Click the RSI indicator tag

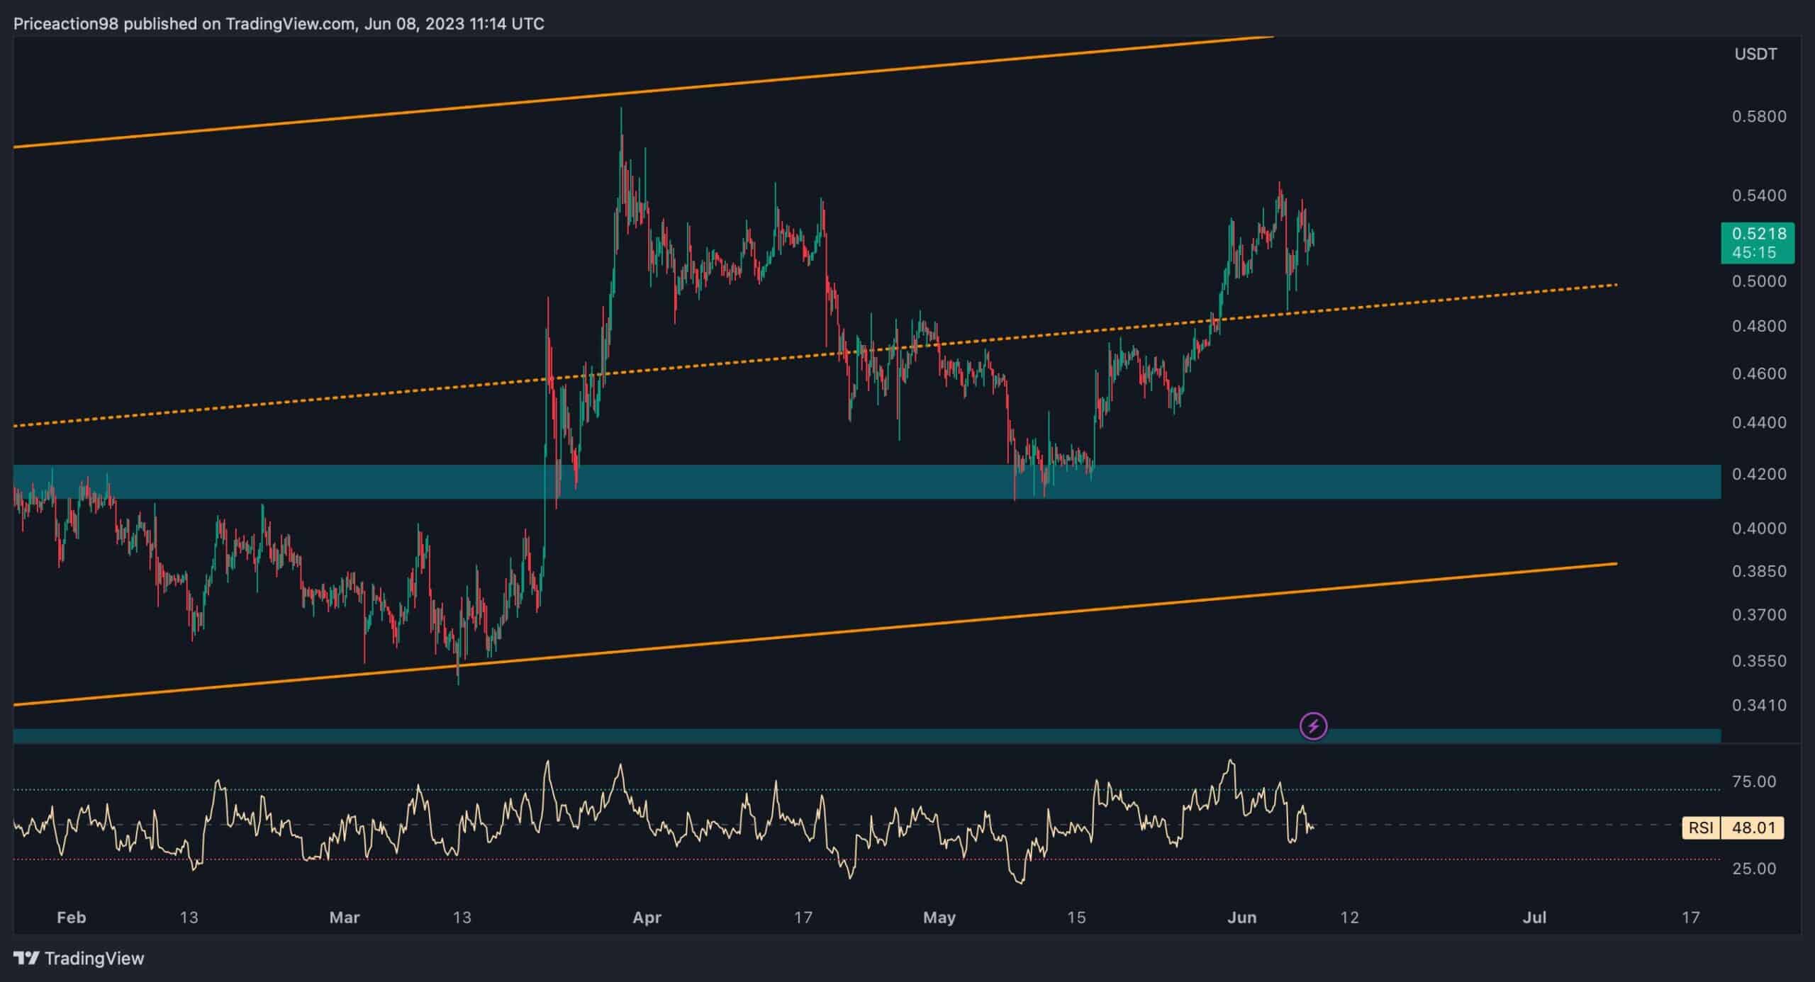(x=1701, y=828)
